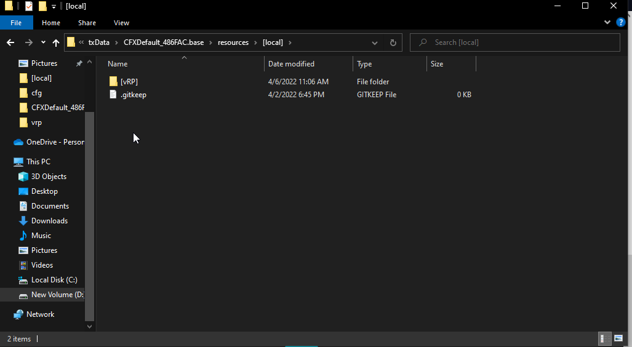
Task: Open 3D Objects under This PC
Action: [49, 177]
